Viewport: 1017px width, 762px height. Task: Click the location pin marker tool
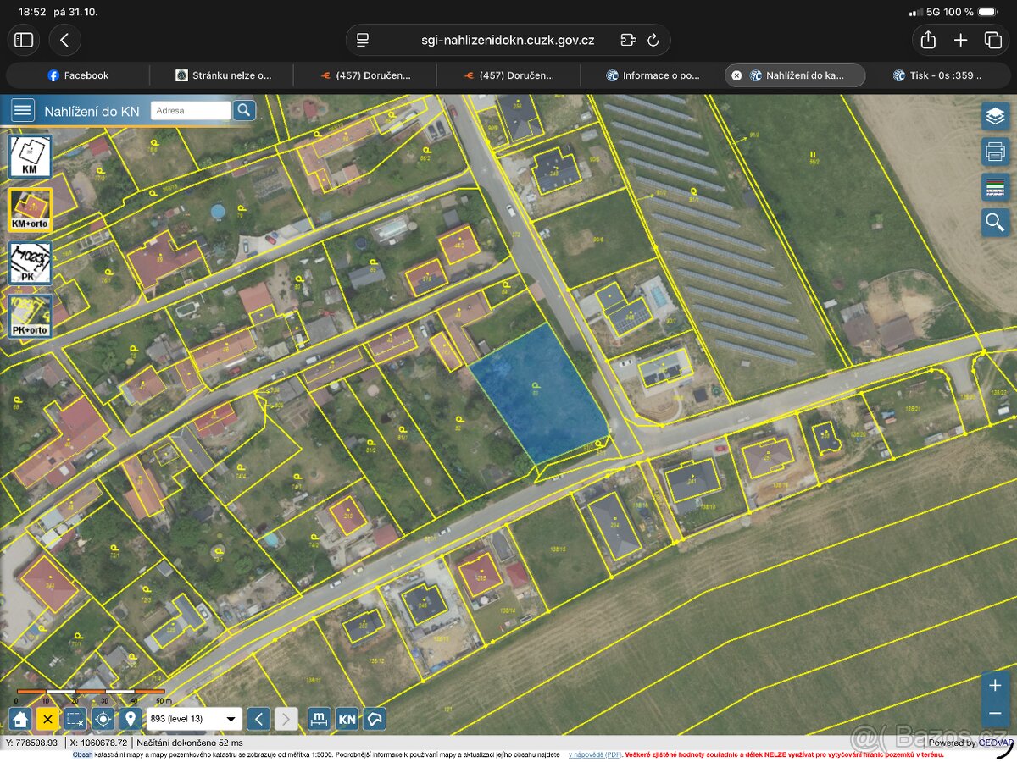[x=131, y=720]
